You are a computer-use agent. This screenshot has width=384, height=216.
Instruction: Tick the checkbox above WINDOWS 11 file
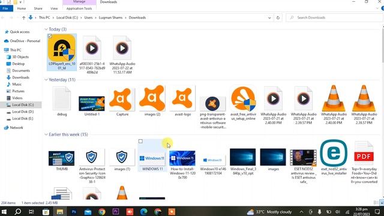point(140,142)
